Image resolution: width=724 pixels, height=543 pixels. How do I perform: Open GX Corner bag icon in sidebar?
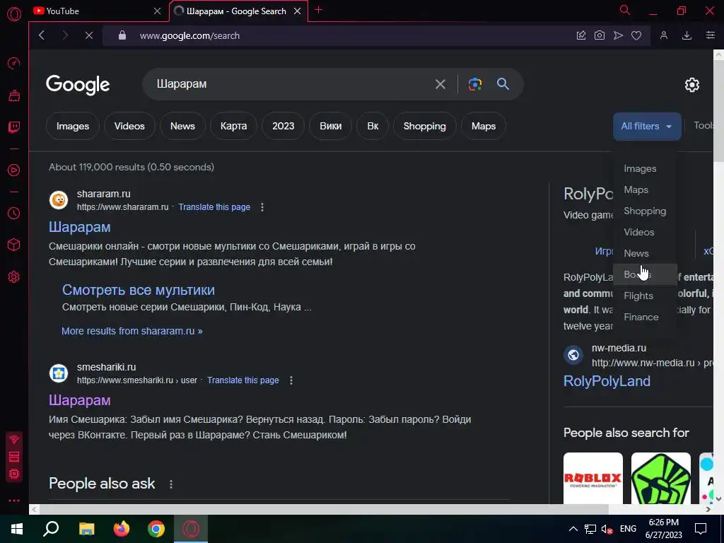point(14,95)
